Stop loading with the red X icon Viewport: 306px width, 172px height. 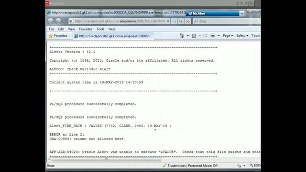187,21
